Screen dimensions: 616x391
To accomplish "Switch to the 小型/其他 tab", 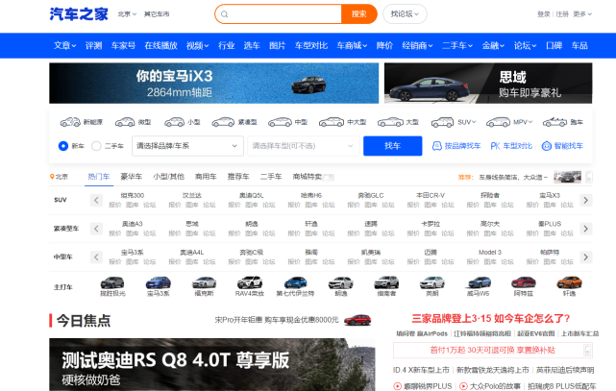I will 168,177.
